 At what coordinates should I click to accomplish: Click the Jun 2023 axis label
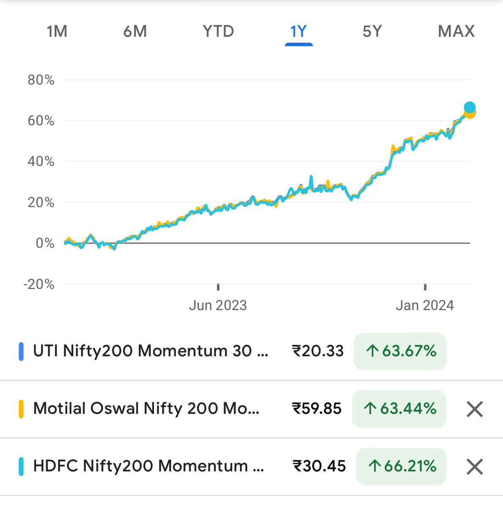pyautogui.click(x=218, y=305)
